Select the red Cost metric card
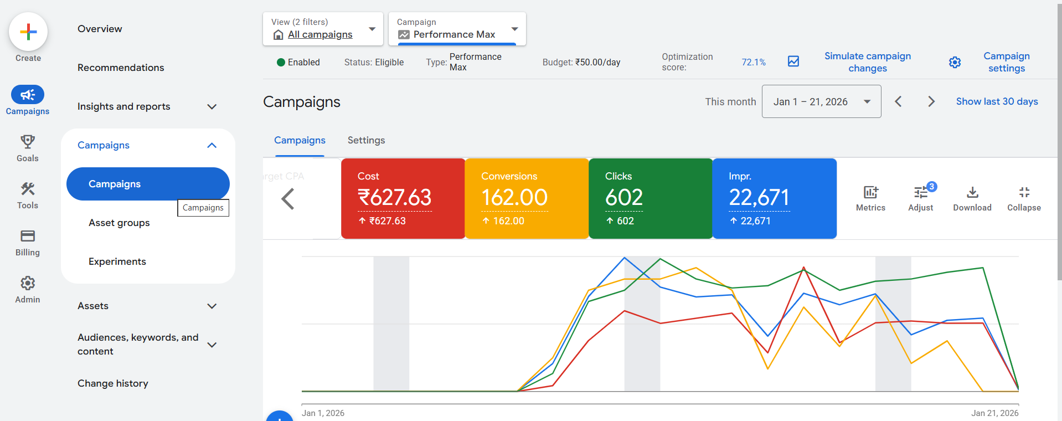 pyautogui.click(x=403, y=198)
